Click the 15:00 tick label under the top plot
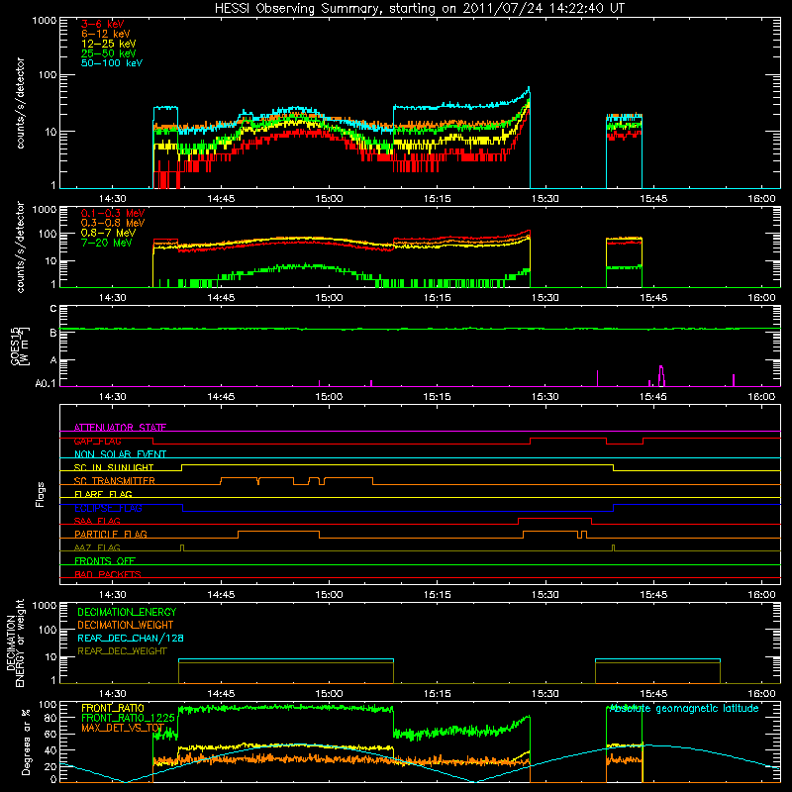 pos(329,199)
